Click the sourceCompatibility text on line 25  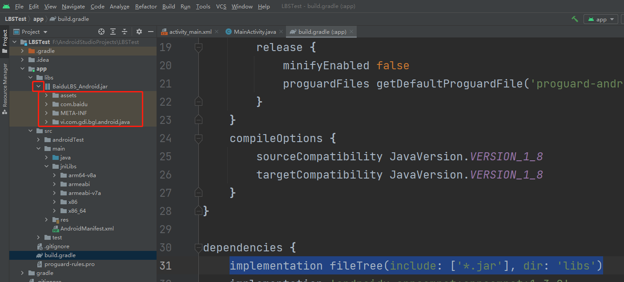point(319,156)
